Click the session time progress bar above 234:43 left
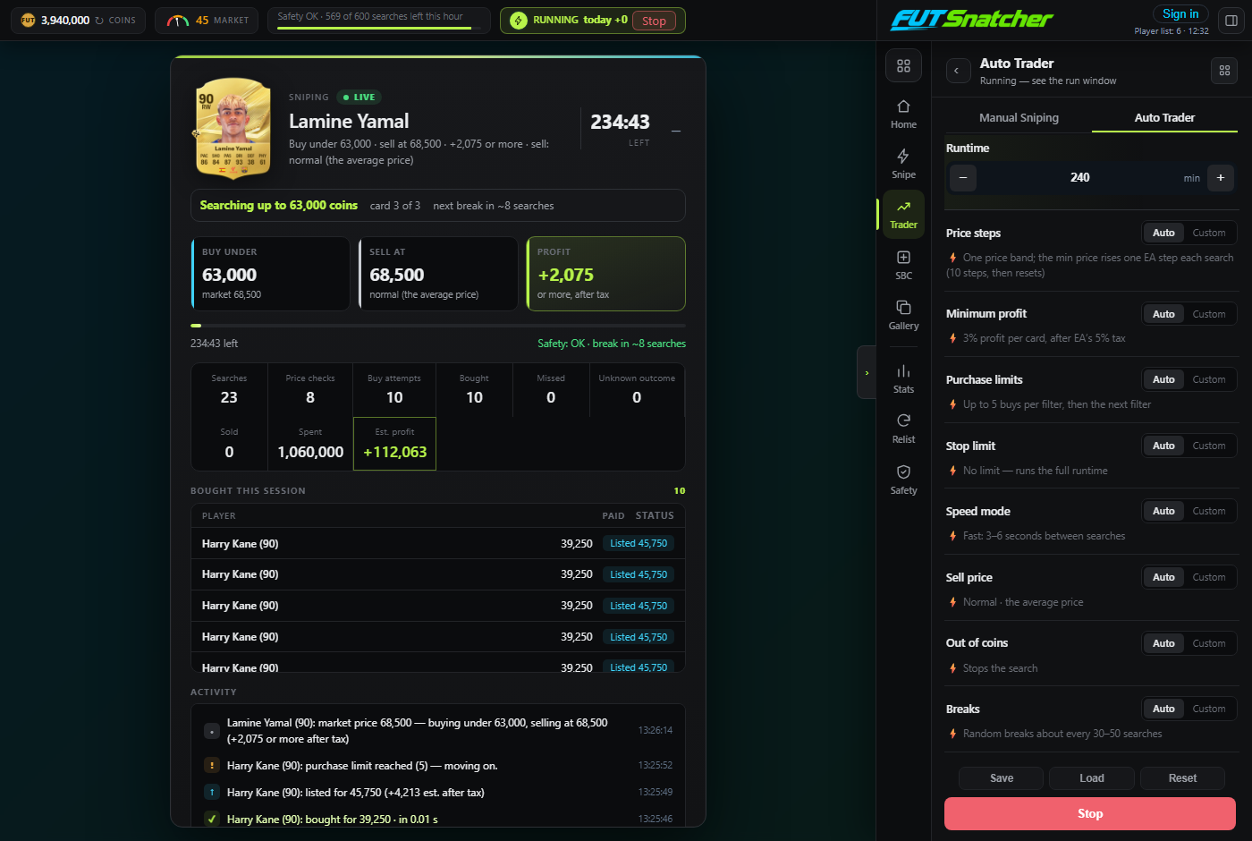The height and width of the screenshot is (841, 1252). point(438,326)
